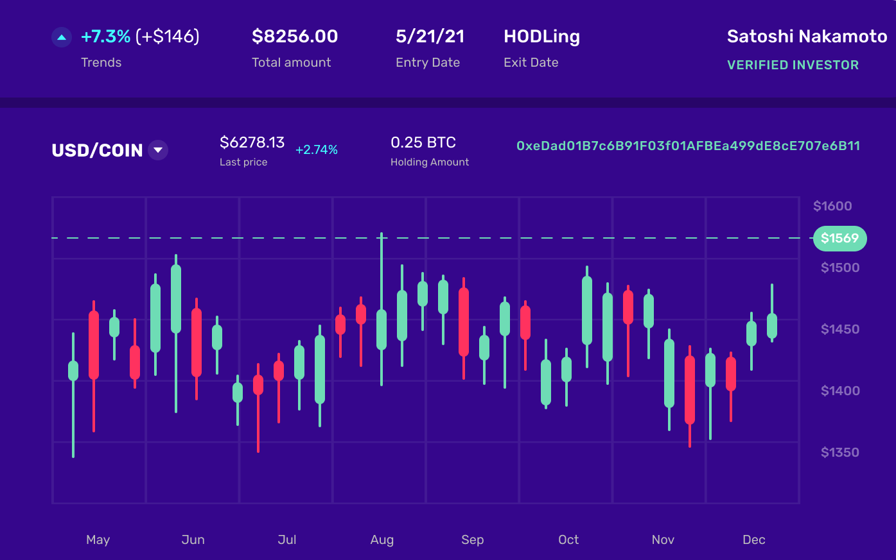The image size is (896, 560).
Task: Click the USD/COIN pair title
Action: tap(97, 150)
